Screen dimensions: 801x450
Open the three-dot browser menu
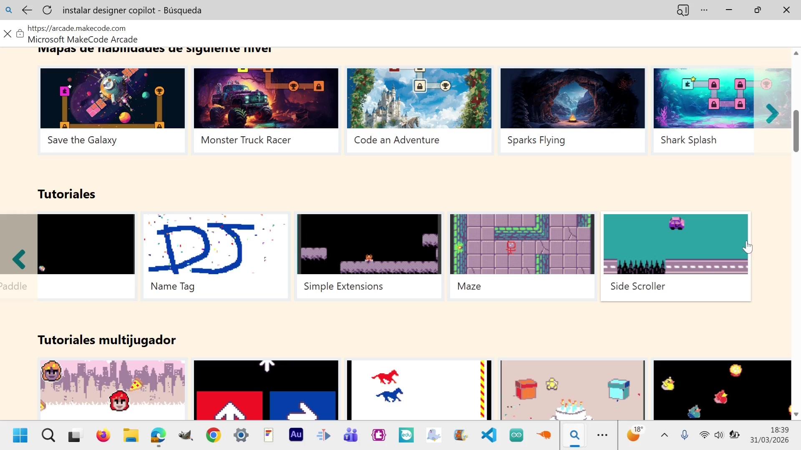[x=704, y=10]
